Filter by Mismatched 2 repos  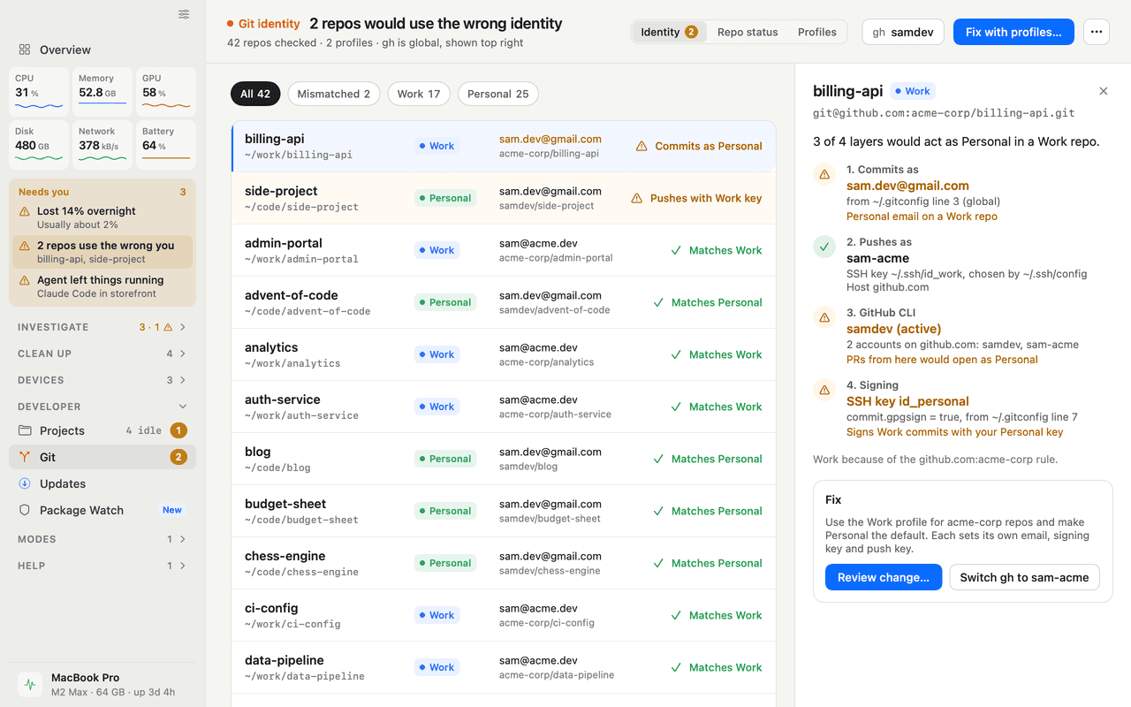tap(334, 94)
